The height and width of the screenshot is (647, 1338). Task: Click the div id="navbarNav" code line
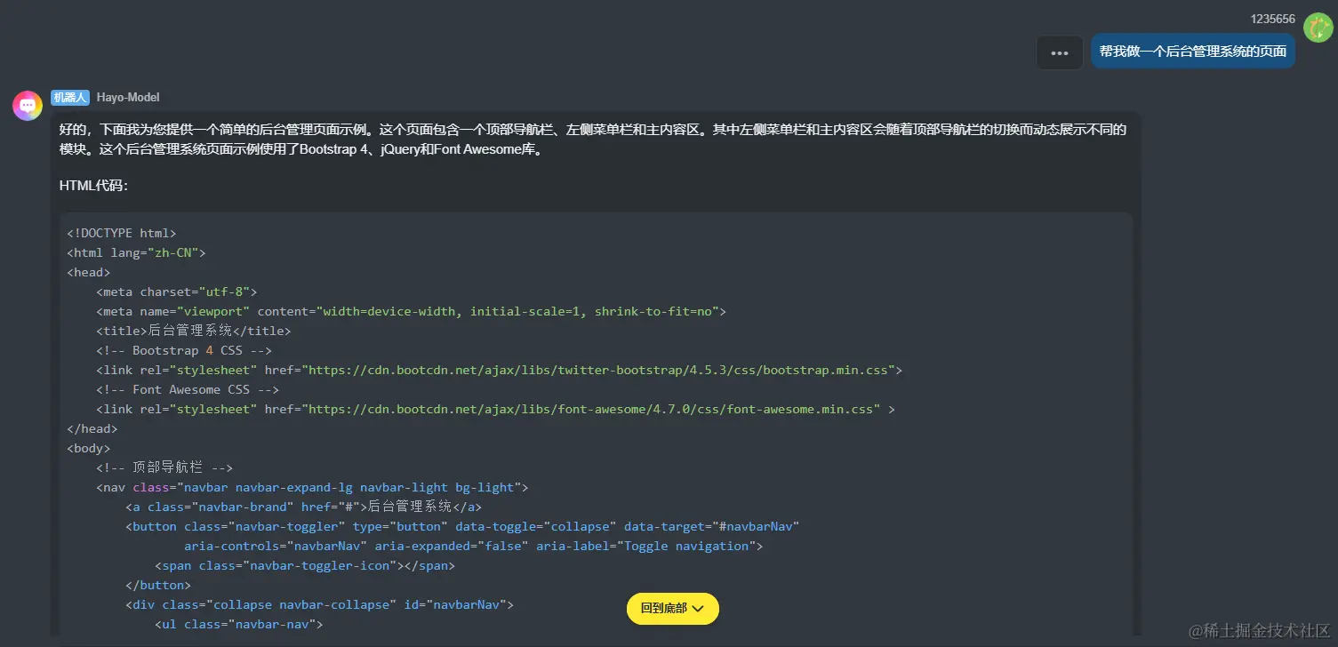(x=319, y=604)
